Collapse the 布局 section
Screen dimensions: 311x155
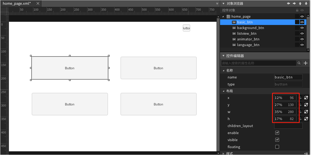[x=224, y=91]
